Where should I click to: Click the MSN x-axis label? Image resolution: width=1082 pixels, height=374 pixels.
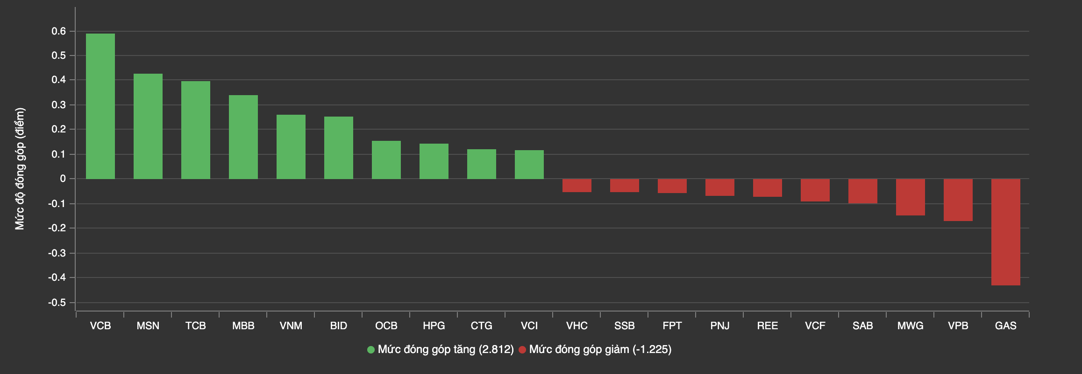tap(148, 326)
